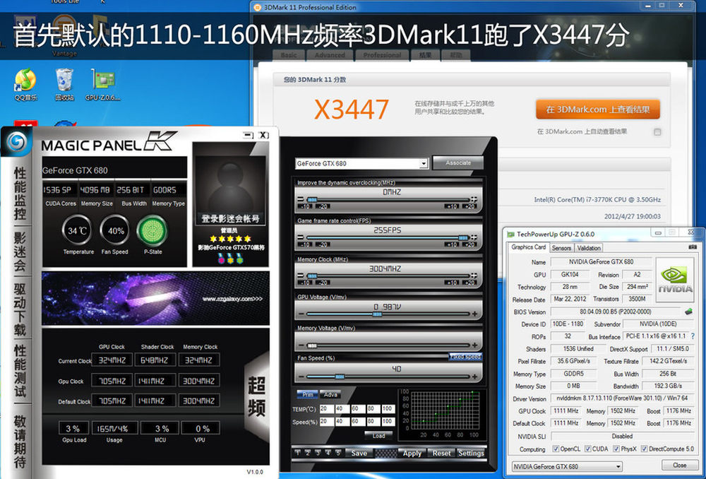Image resolution: width=706 pixels, height=479 pixels.
Task: Click the Close button in GPU-Z
Action: [679, 465]
